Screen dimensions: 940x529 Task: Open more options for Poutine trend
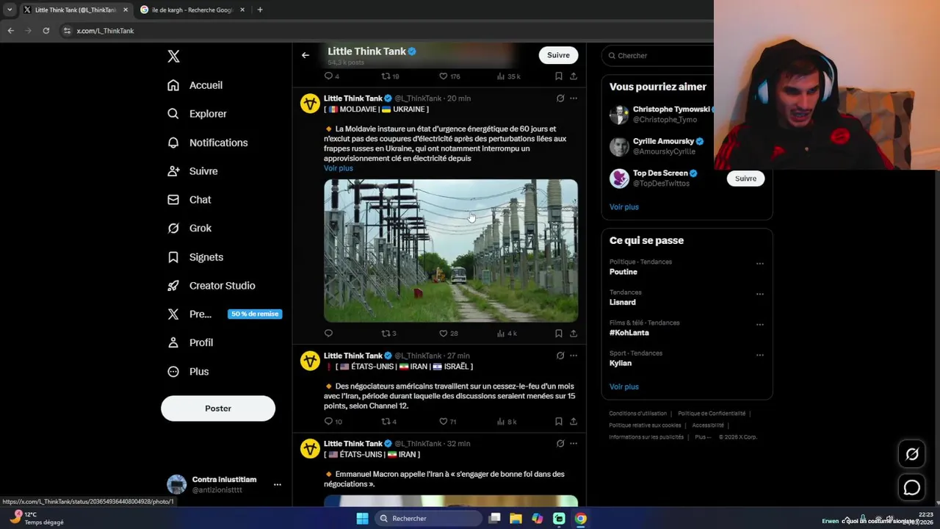coord(760,264)
